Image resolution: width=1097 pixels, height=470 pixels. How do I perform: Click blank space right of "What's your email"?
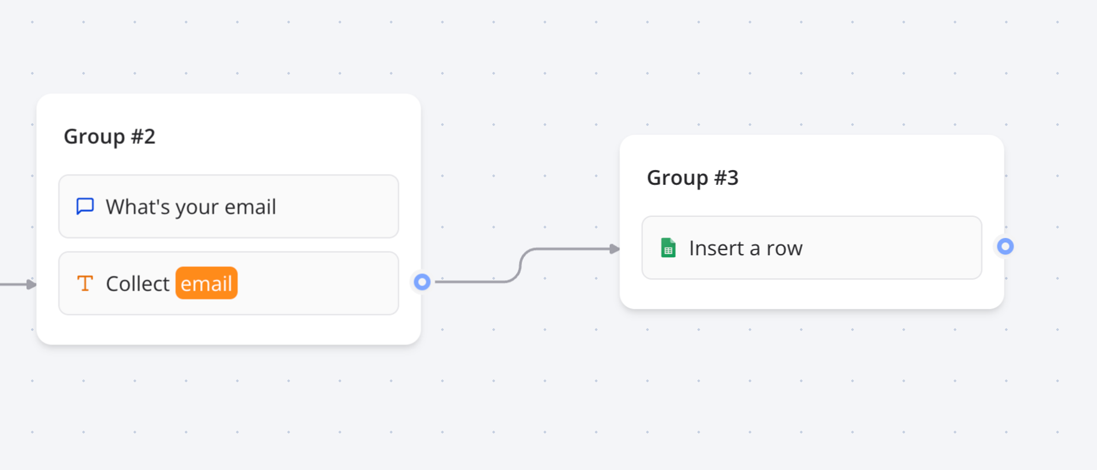[340, 207]
